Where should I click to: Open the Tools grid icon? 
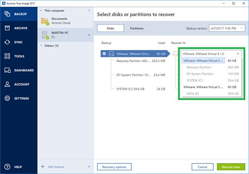[x=7, y=56]
